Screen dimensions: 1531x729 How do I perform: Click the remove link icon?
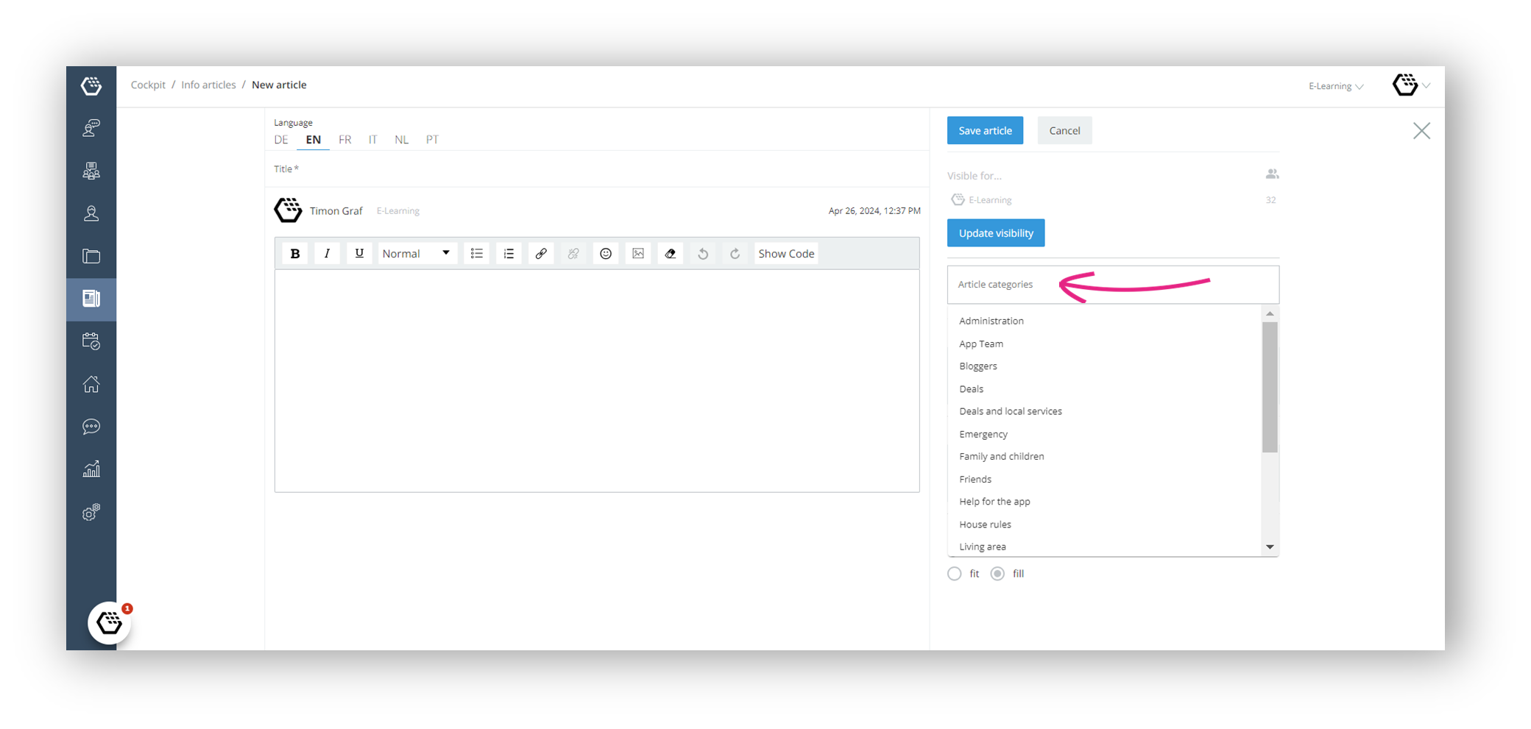(573, 253)
